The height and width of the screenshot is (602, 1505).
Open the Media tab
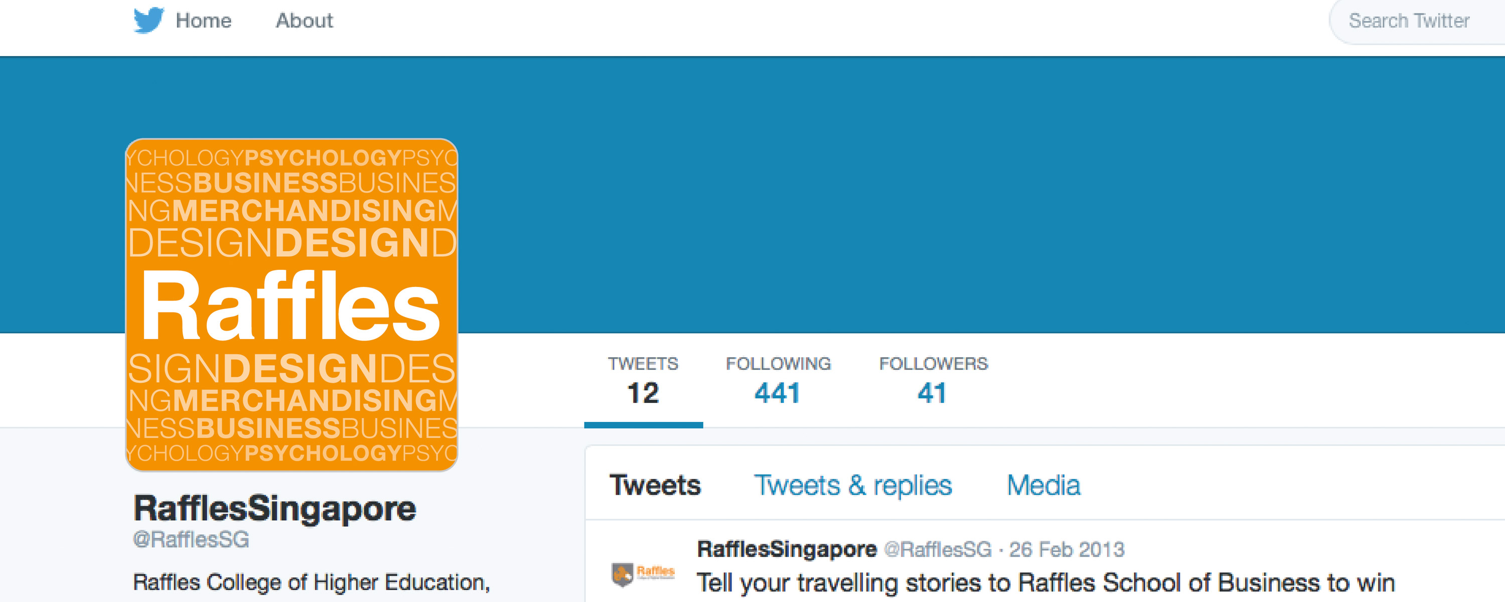1043,485
